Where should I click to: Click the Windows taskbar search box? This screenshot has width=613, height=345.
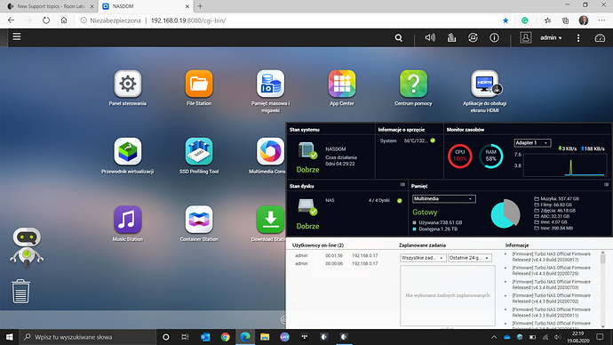click(x=87, y=337)
